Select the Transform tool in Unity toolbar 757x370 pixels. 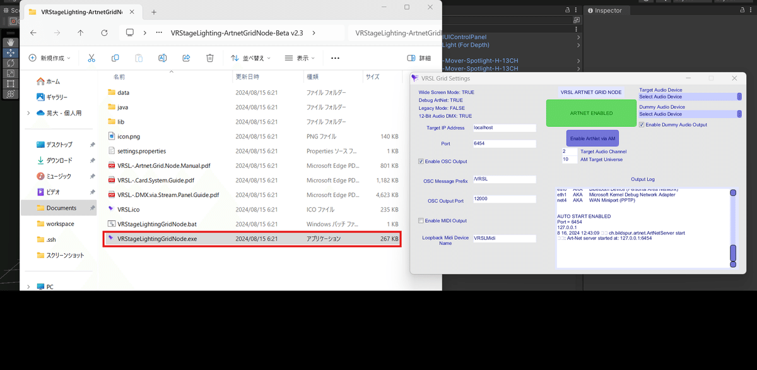[11, 93]
